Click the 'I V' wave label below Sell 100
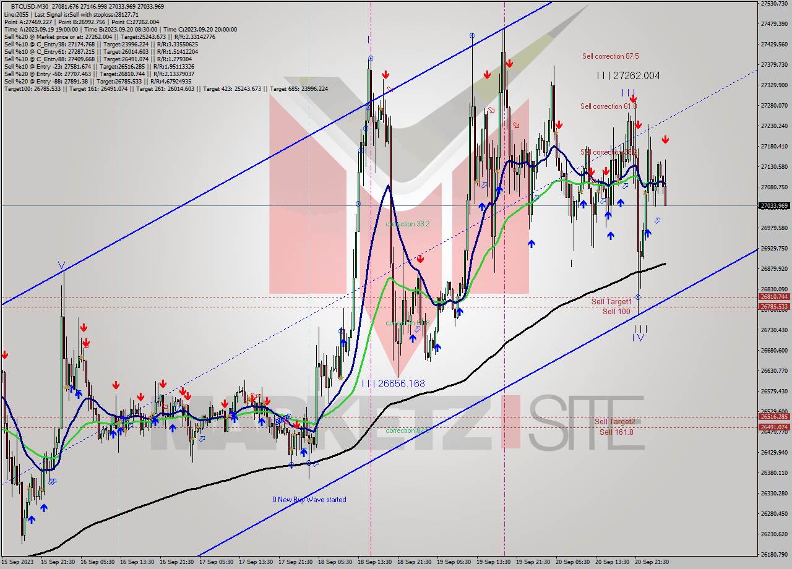The height and width of the screenshot is (569, 792). (640, 337)
